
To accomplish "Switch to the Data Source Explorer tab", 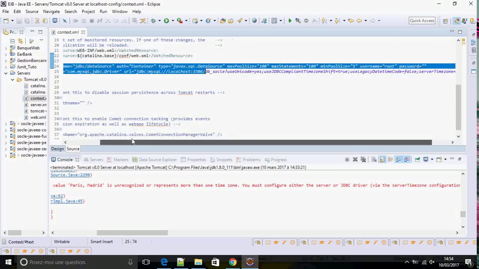I will tap(154, 160).
